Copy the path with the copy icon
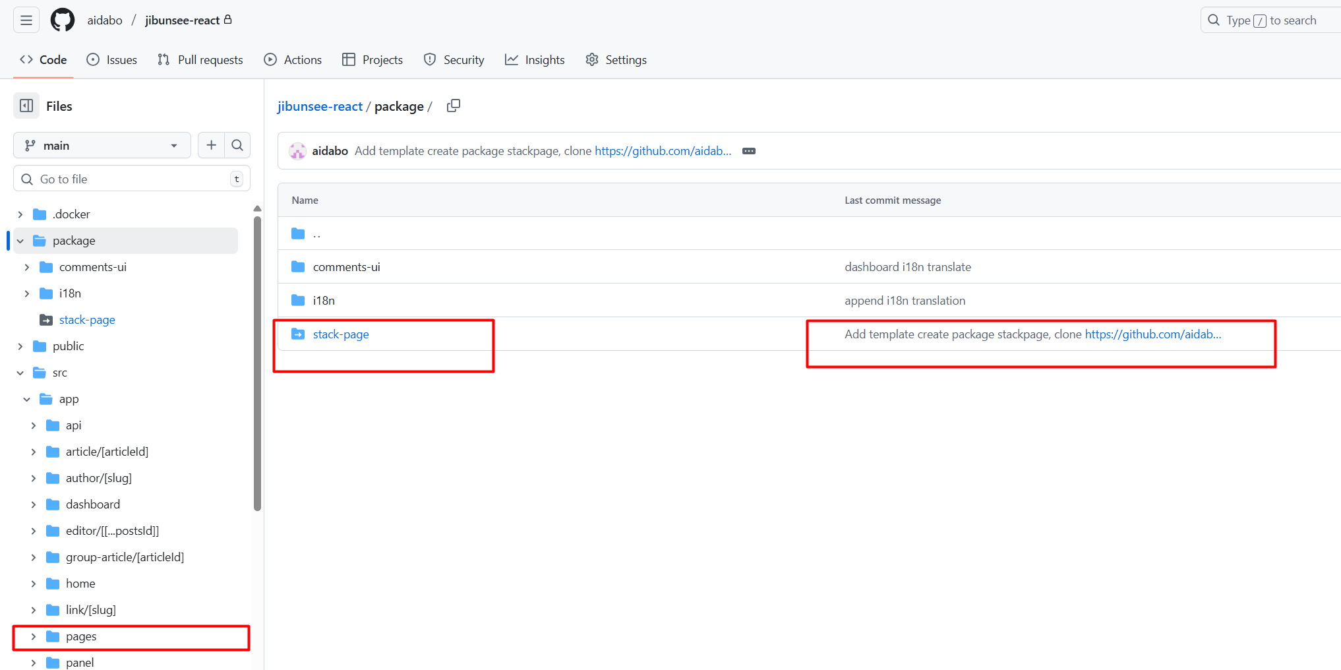 [x=453, y=106]
